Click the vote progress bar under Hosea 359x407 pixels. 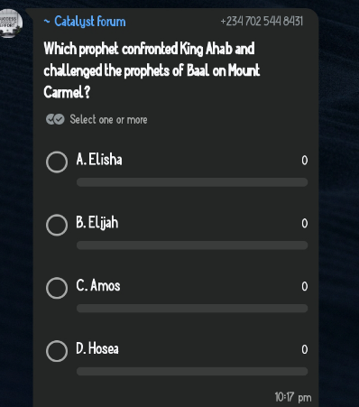coord(192,371)
